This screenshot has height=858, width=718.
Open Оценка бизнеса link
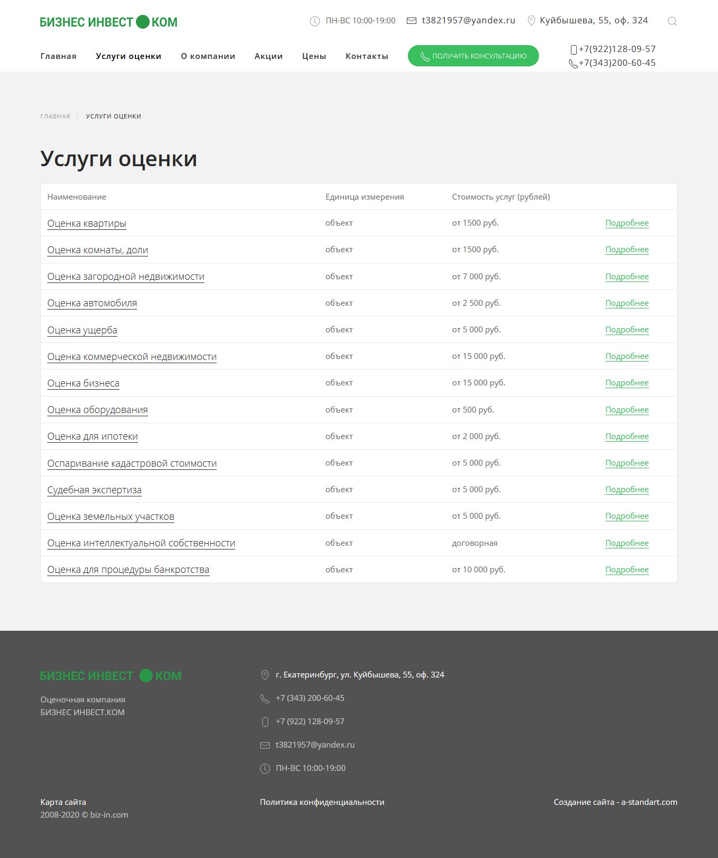(83, 383)
